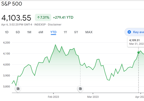Image resolution: width=144 pixels, height=101 pixels.
Task: Open the news event marker near January
Action: (18, 89)
